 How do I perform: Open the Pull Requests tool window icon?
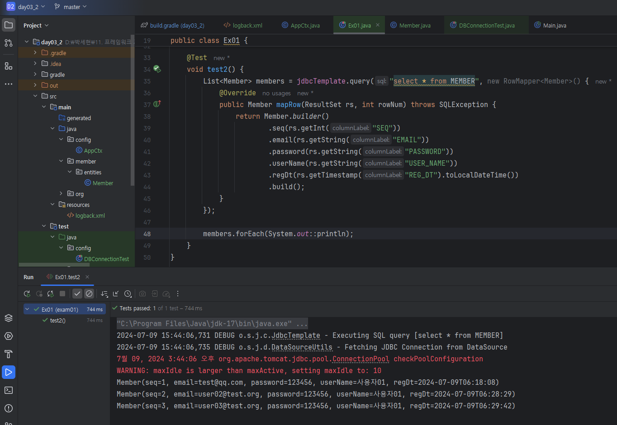pyautogui.click(x=9, y=43)
